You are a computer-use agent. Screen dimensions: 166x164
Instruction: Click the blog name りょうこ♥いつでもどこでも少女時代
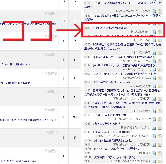pos(130,161)
